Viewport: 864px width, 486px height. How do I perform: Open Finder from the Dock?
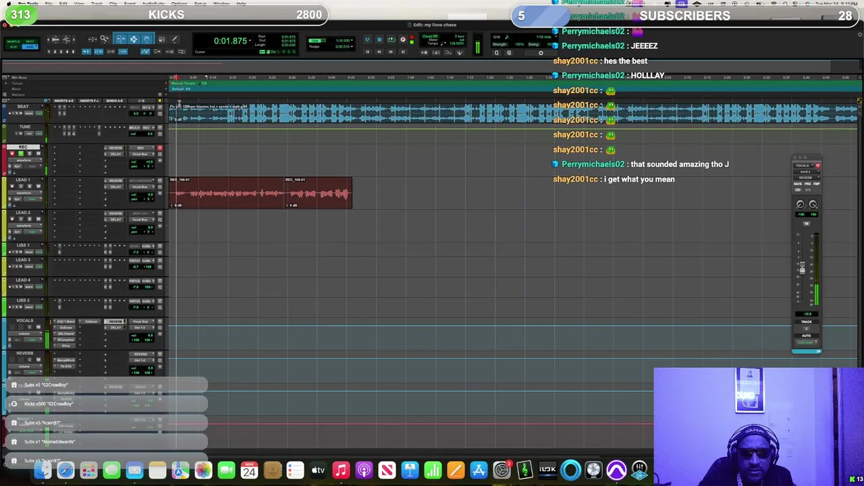[x=43, y=469]
